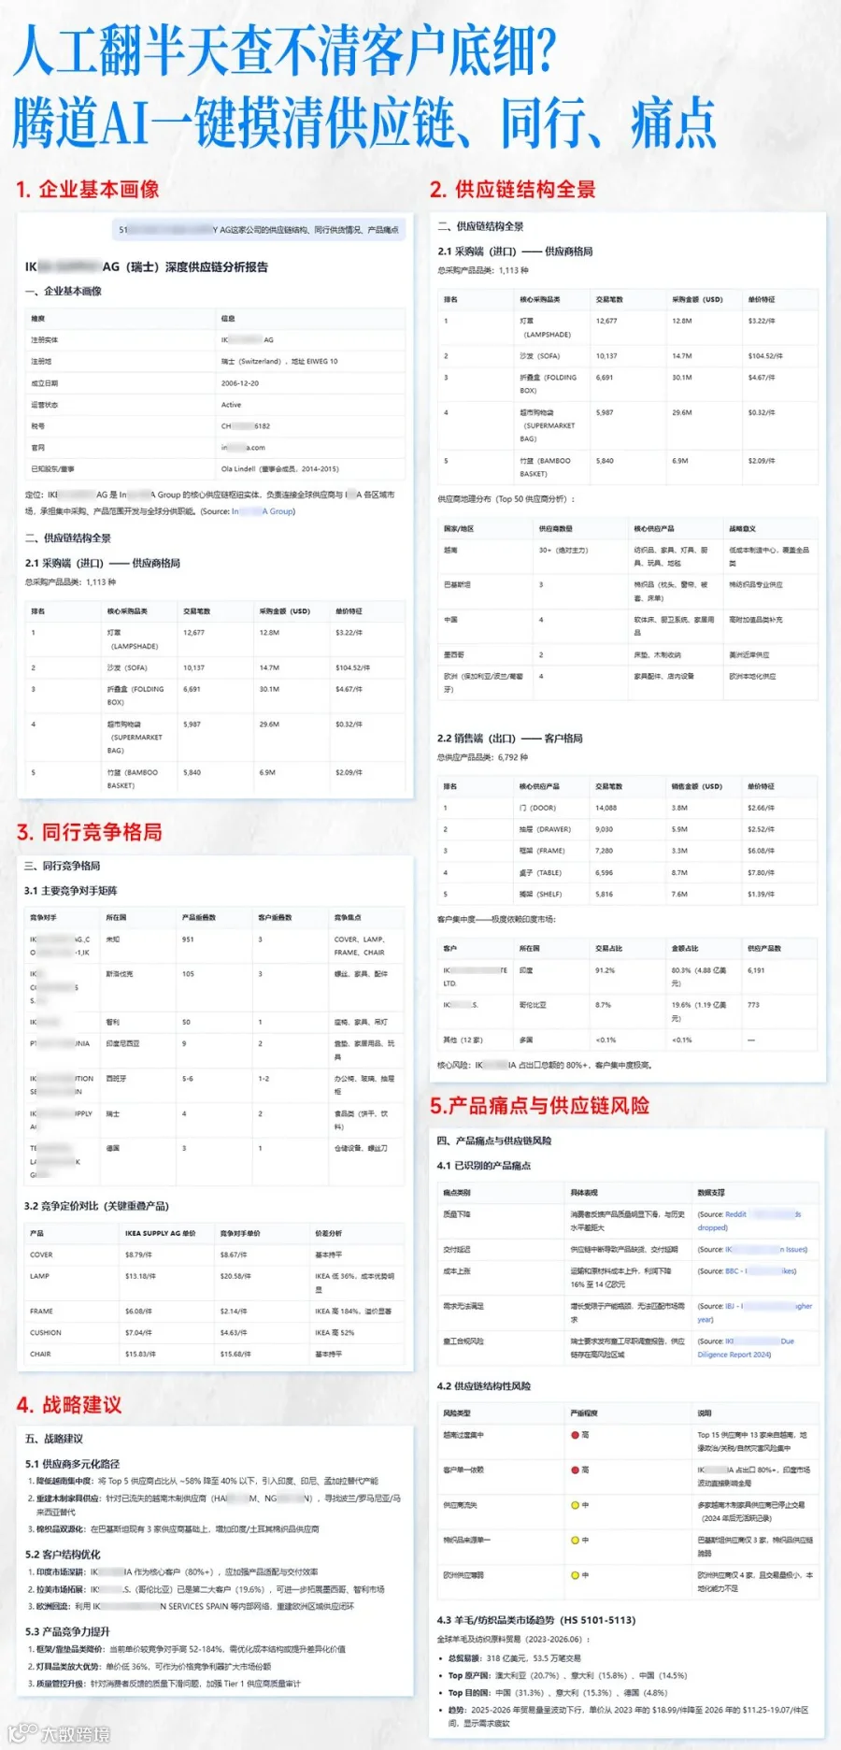Click the '抽屉 (DRAWER)' product row
Viewport: 841px width, 1750px height.
[x=627, y=829]
